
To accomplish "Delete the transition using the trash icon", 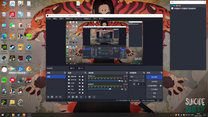I will 138,84.
